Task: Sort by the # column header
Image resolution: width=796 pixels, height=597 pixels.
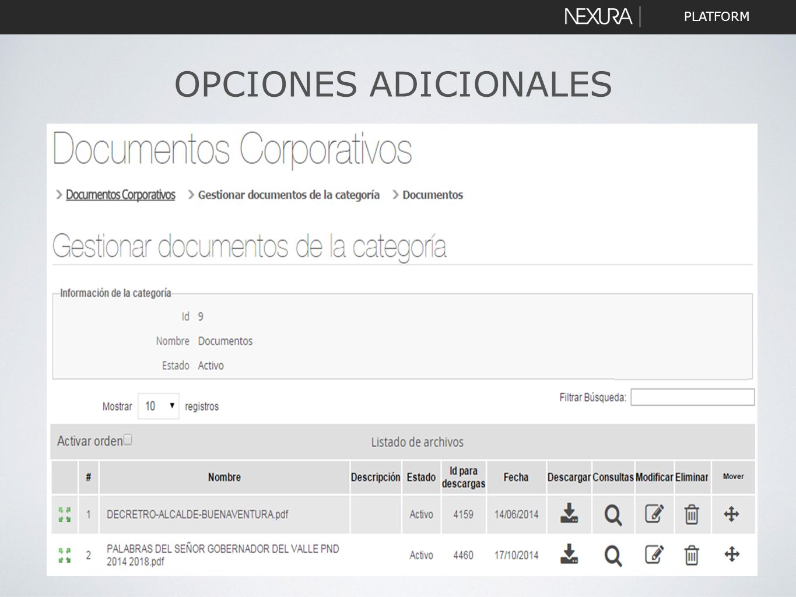Action: coord(88,477)
